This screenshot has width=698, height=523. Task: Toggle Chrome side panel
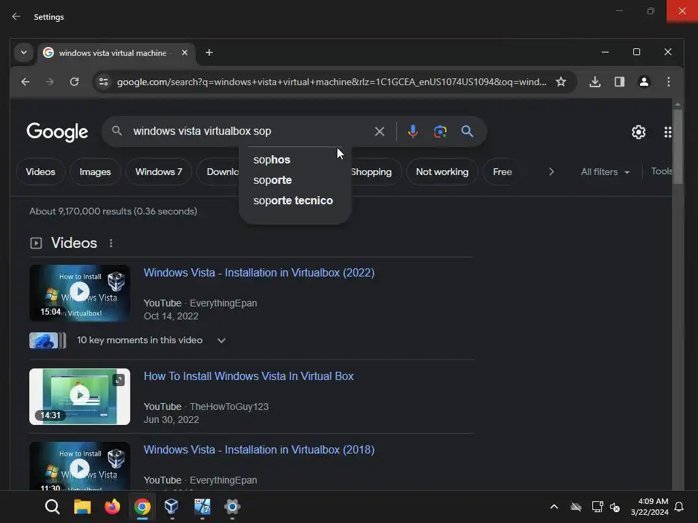619,82
